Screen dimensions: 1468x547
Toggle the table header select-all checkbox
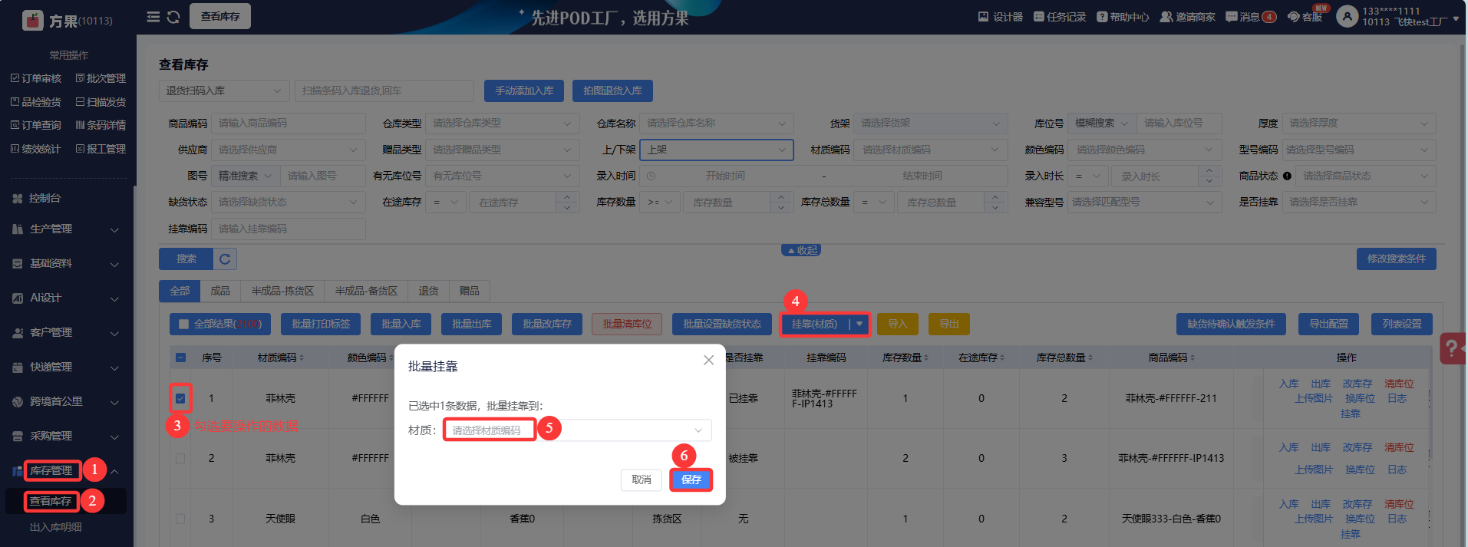[x=180, y=358]
